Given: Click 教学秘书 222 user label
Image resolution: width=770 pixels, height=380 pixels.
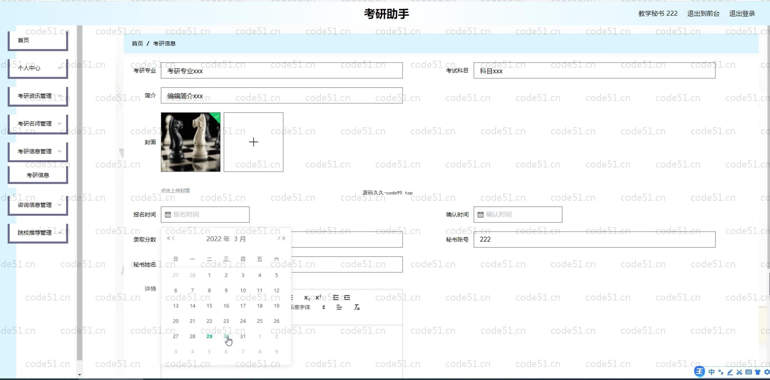Looking at the screenshot, I should (658, 13).
